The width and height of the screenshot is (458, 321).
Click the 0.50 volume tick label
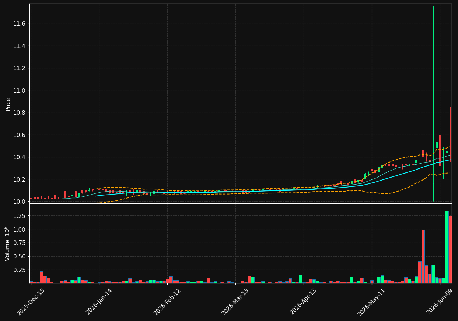[x=20, y=256]
